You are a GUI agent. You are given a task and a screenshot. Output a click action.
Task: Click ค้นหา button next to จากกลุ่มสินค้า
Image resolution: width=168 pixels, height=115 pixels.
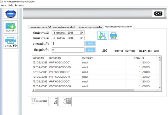coord(90,43)
